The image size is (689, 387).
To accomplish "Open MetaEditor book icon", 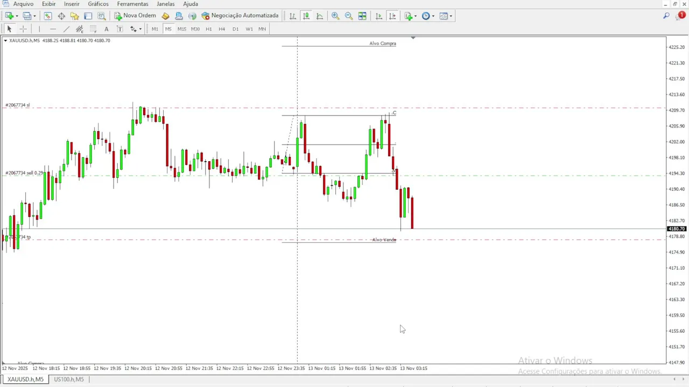I will coord(165,16).
